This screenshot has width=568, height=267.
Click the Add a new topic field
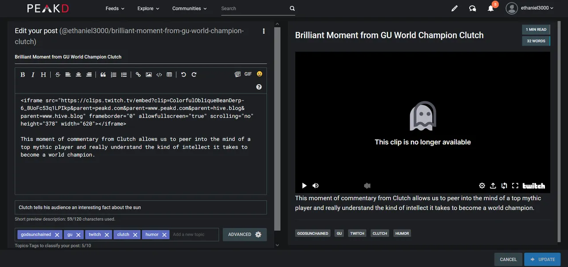tap(194, 235)
